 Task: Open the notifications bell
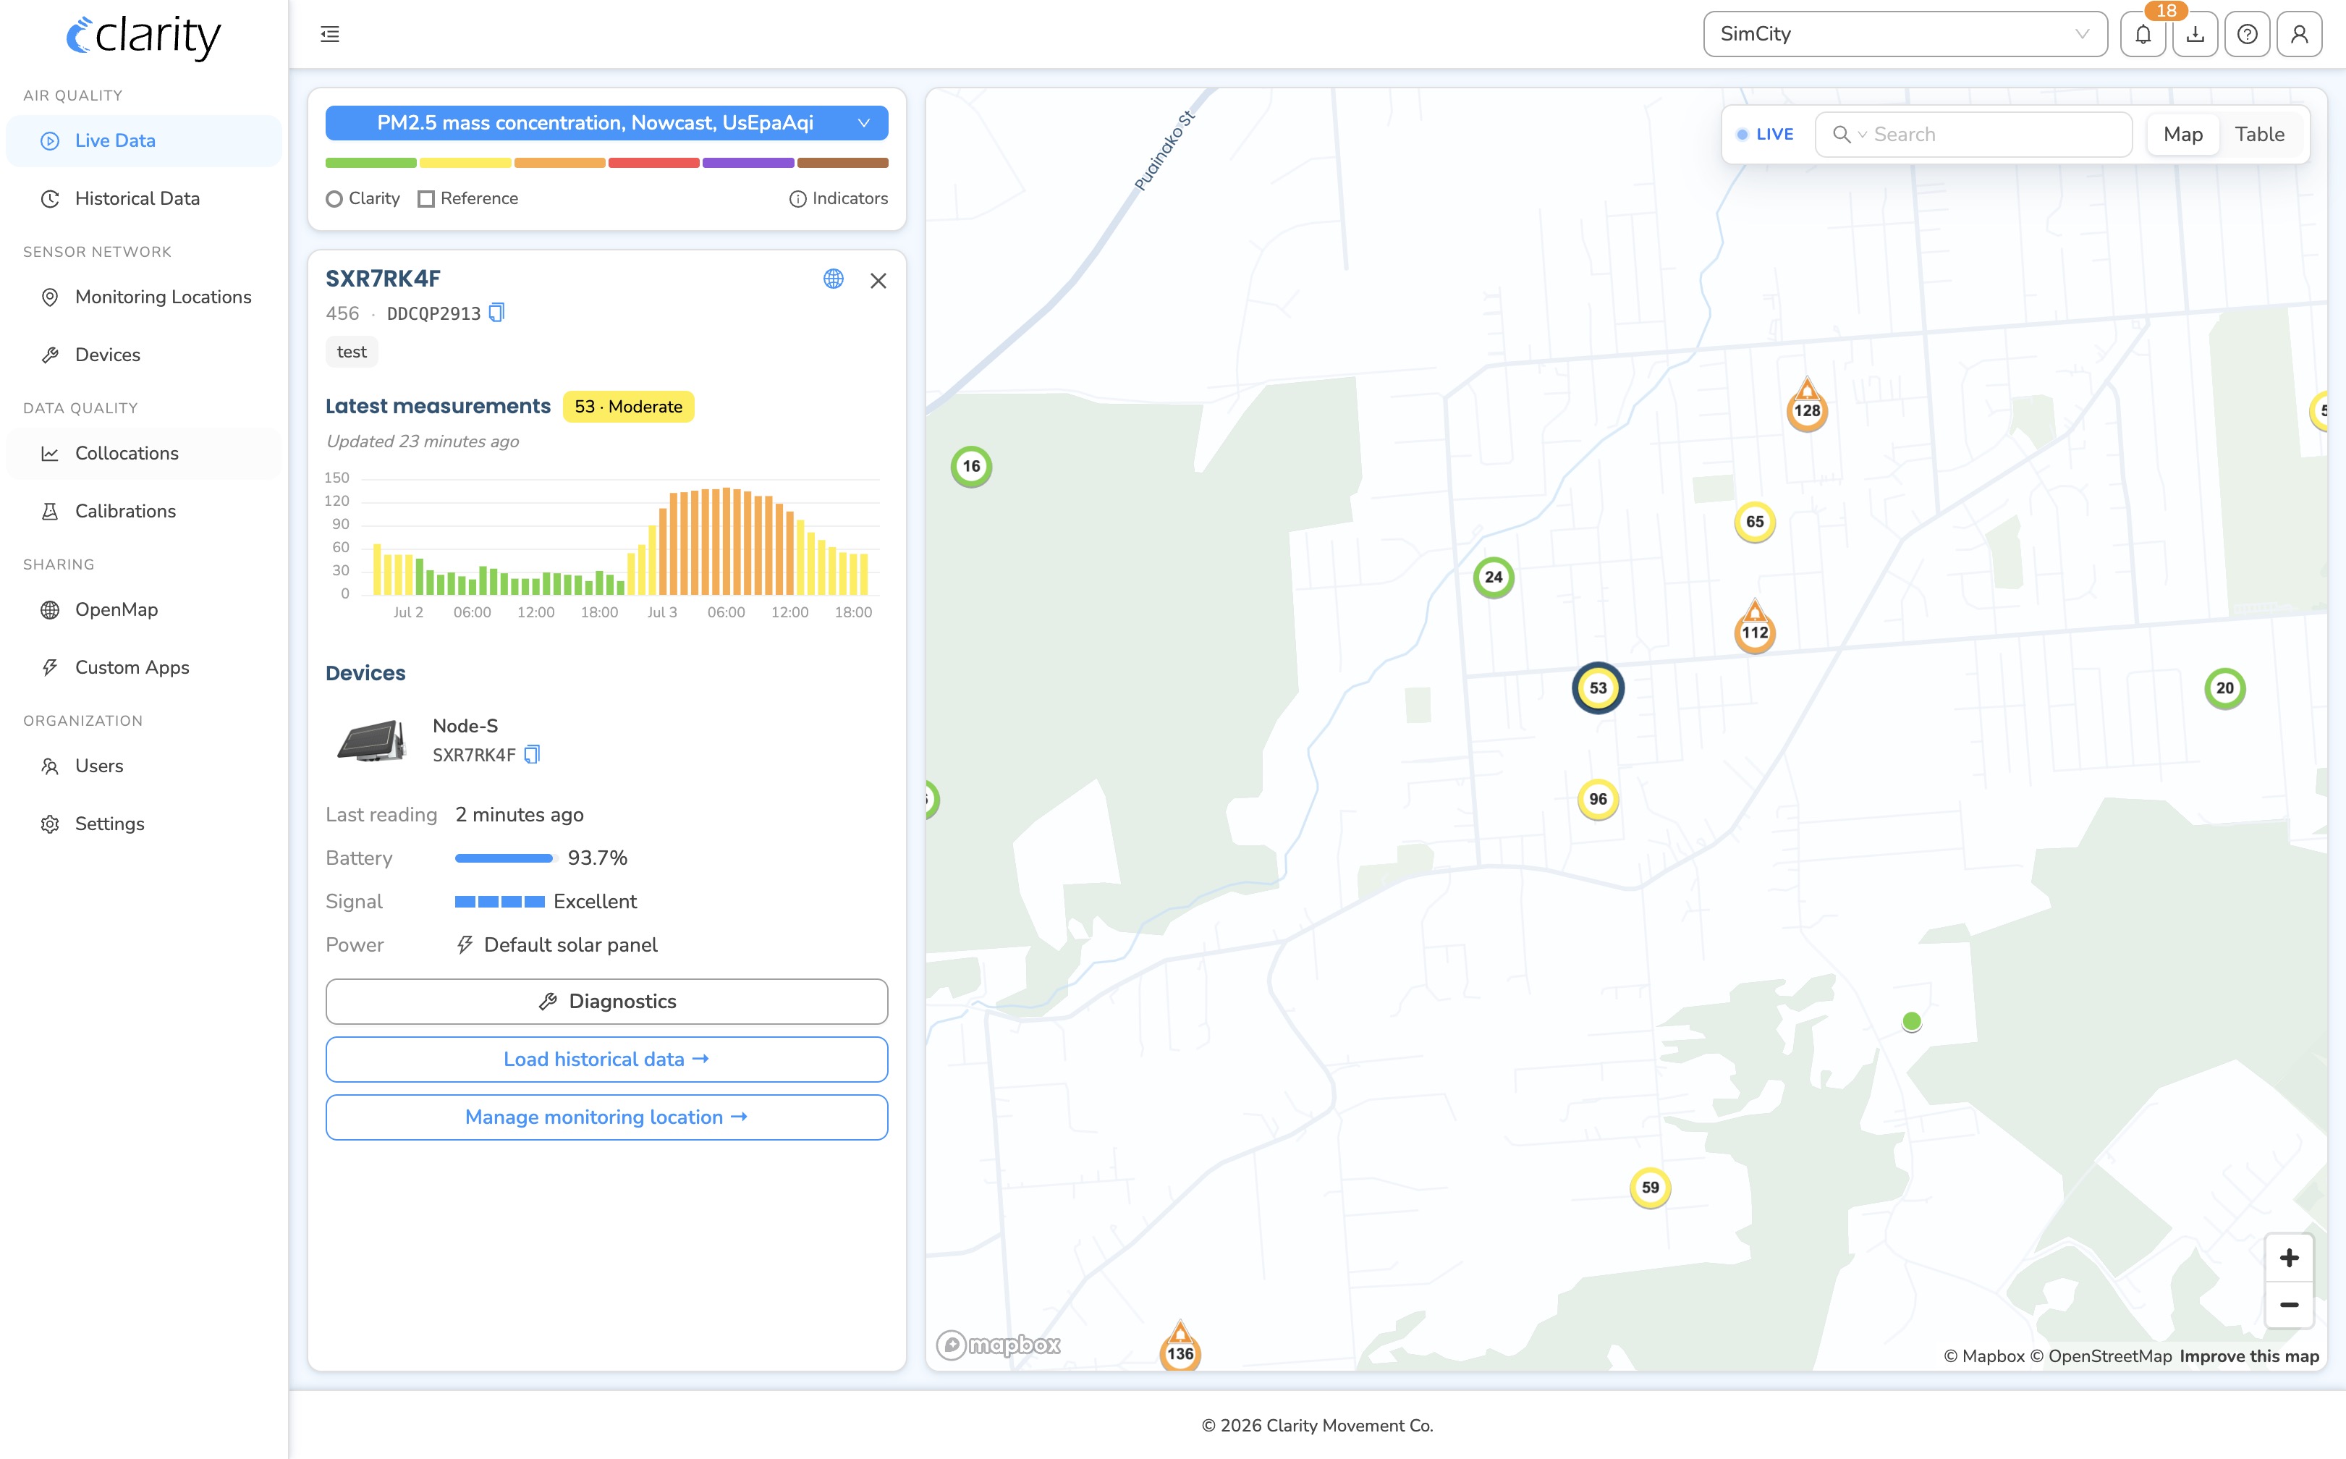tap(2143, 35)
